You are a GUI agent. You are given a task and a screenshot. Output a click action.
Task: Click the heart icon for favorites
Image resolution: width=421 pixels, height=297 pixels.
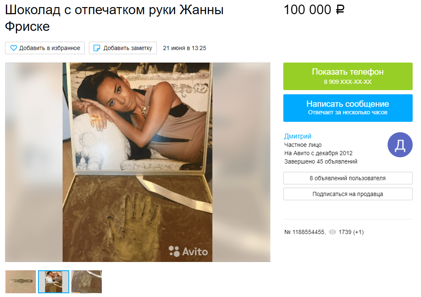tap(13, 48)
